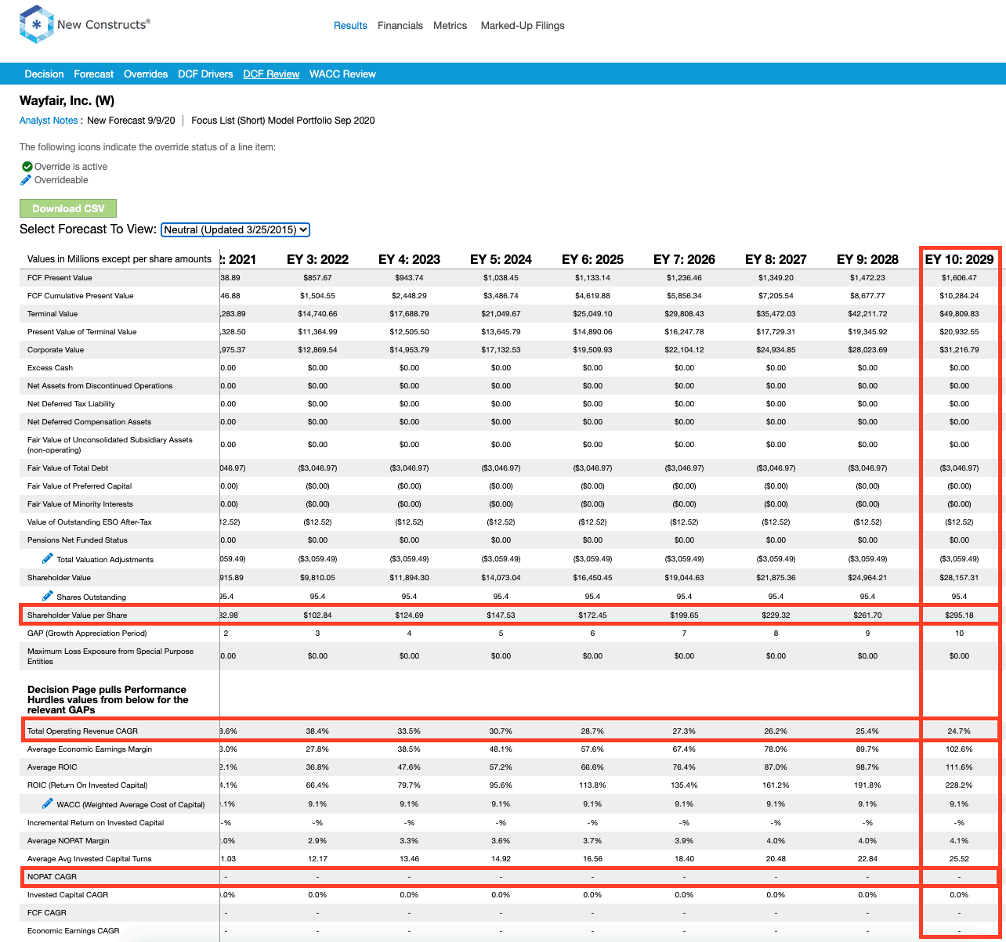
Task: Click the NOPAT CAGR row label
Action: [x=52, y=877]
